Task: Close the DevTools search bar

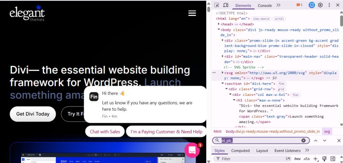Action: coord(339,141)
